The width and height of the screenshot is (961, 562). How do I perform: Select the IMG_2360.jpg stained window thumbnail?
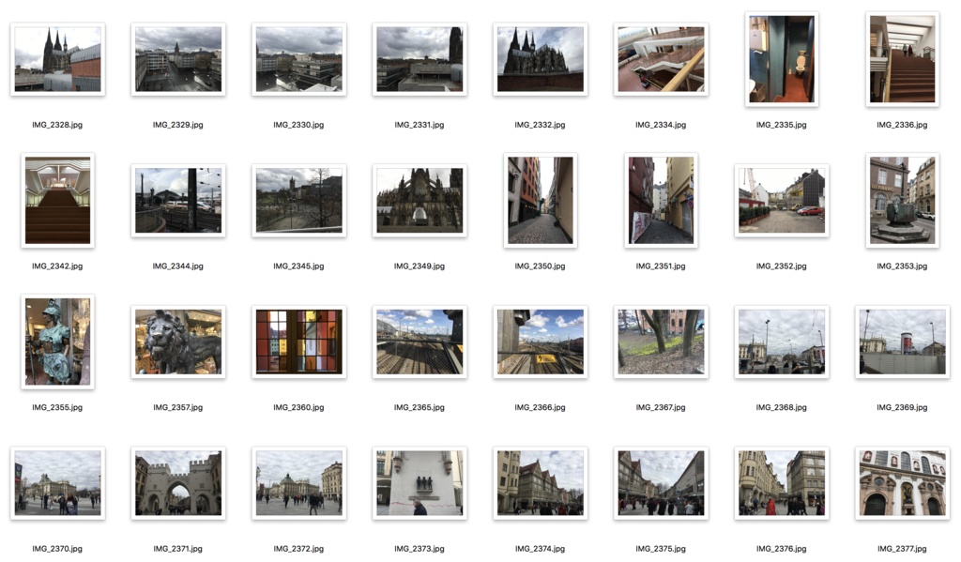pos(299,342)
